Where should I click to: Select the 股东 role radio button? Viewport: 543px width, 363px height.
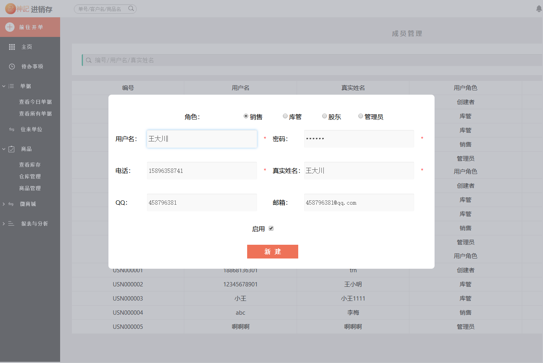325,116
